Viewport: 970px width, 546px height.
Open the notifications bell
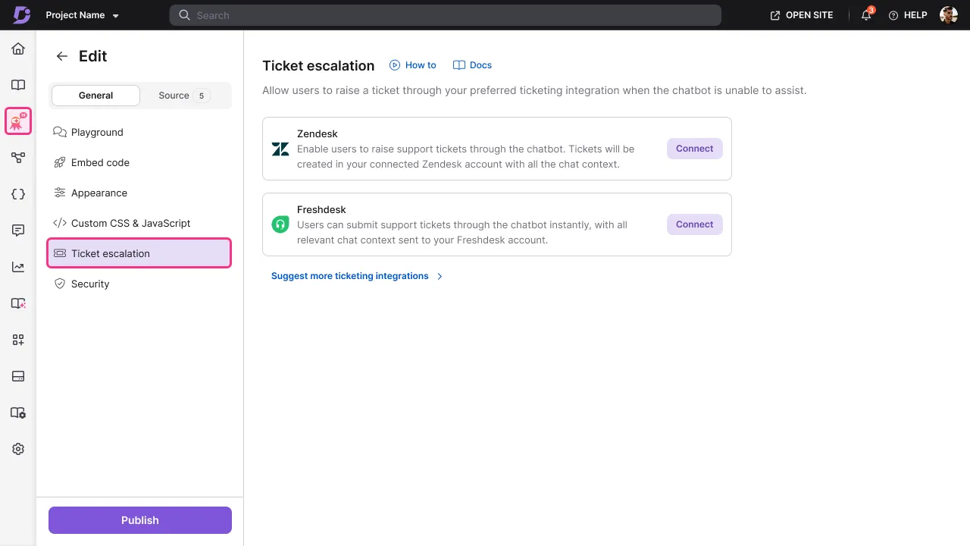(866, 15)
